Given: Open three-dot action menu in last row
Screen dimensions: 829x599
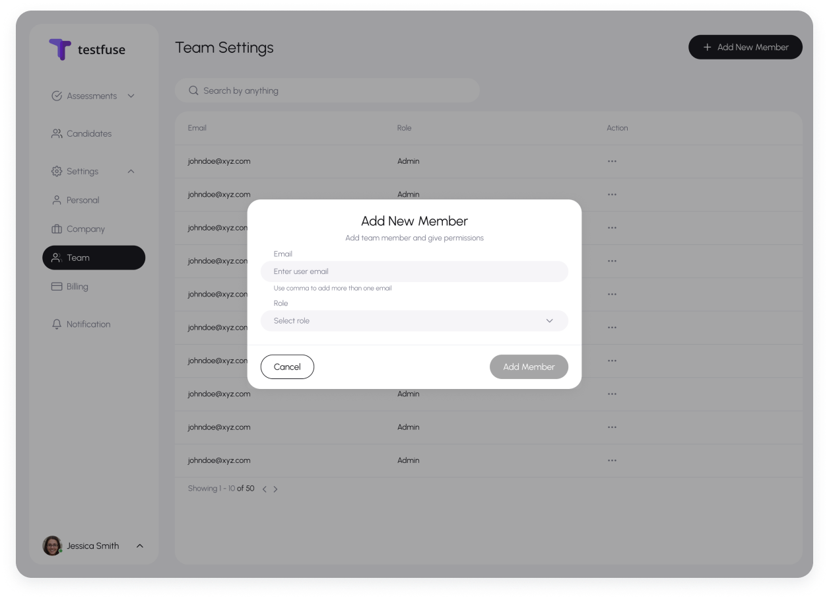Looking at the screenshot, I should [612, 460].
